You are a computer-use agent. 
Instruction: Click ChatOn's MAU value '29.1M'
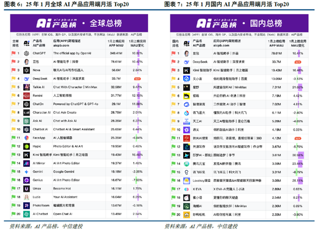(x=116, y=104)
